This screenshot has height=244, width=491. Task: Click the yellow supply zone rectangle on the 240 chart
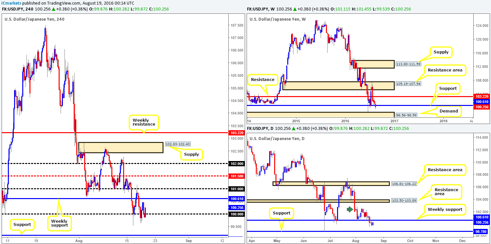pos(121,148)
